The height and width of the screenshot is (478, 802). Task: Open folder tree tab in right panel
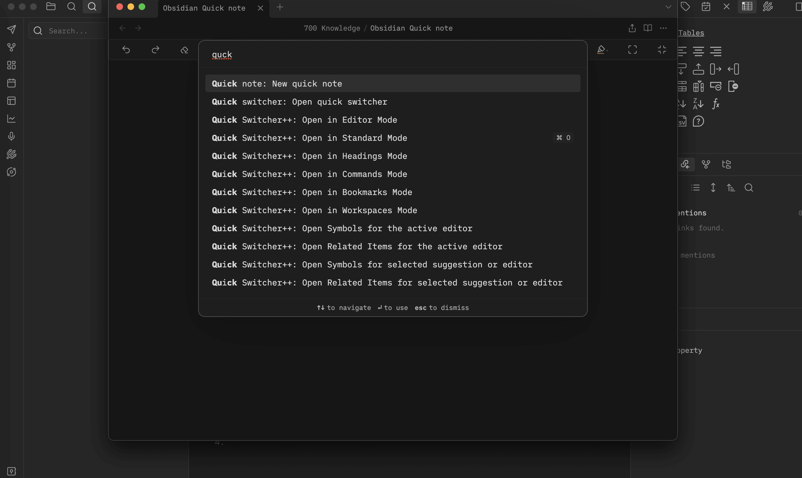[727, 164]
